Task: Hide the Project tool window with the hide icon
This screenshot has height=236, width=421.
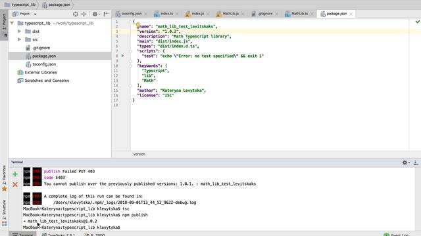Action: (106, 14)
